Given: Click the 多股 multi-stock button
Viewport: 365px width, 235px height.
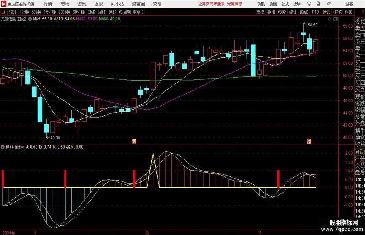Looking at the screenshot, I should click(282, 12).
